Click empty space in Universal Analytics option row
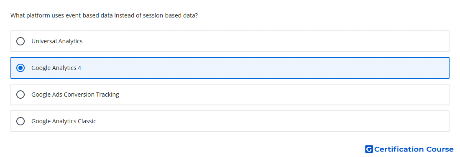This screenshot has width=460, height=157. point(264,41)
